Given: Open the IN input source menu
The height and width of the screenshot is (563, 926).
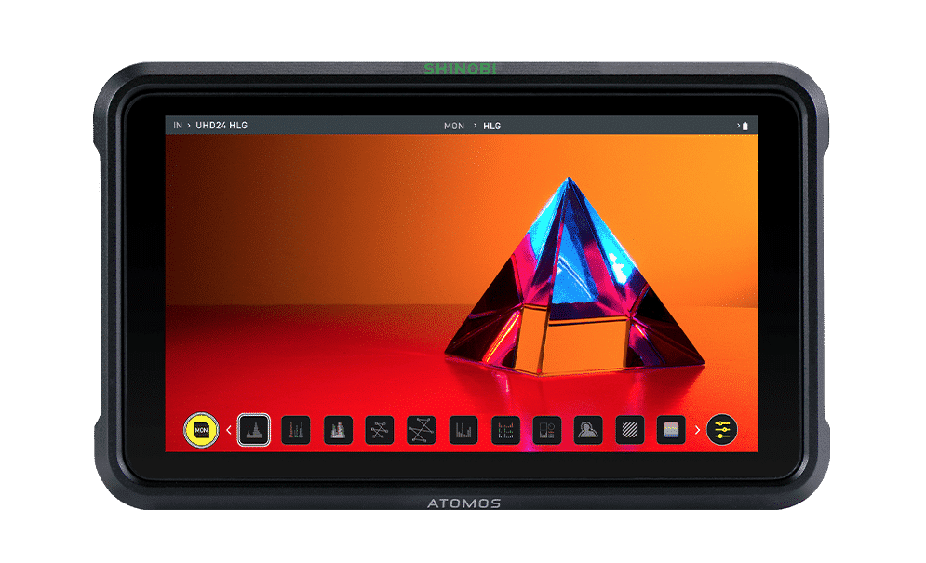Looking at the screenshot, I should point(178,126).
